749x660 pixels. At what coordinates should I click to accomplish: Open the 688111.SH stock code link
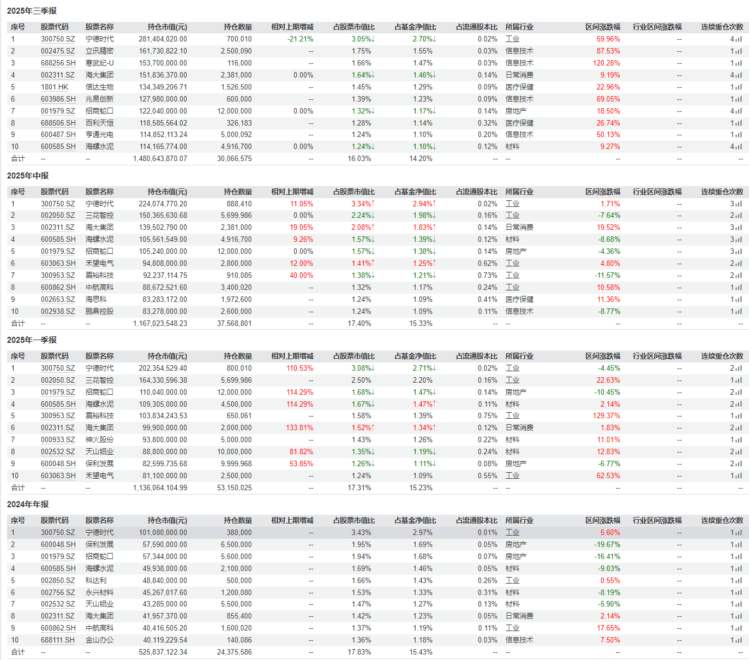tap(58, 640)
